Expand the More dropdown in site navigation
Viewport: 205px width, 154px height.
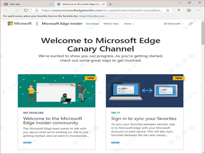(x=129, y=24)
